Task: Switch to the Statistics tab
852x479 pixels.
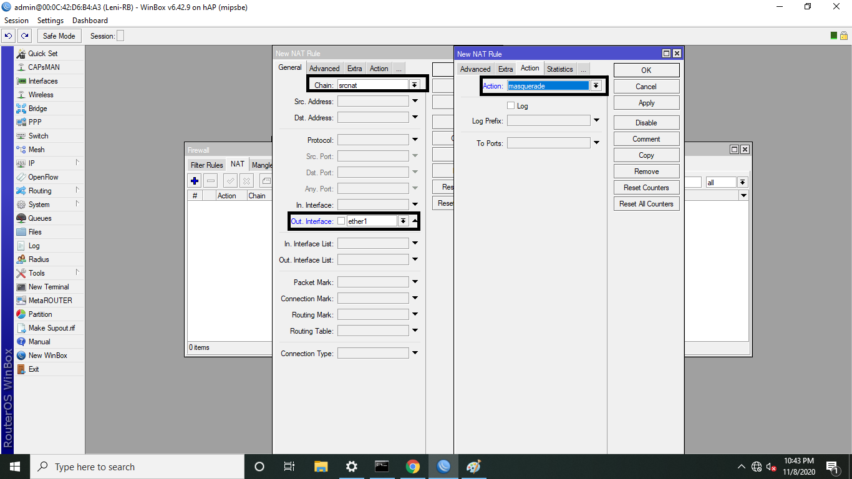Action: pyautogui.click(x=559, y=69)
